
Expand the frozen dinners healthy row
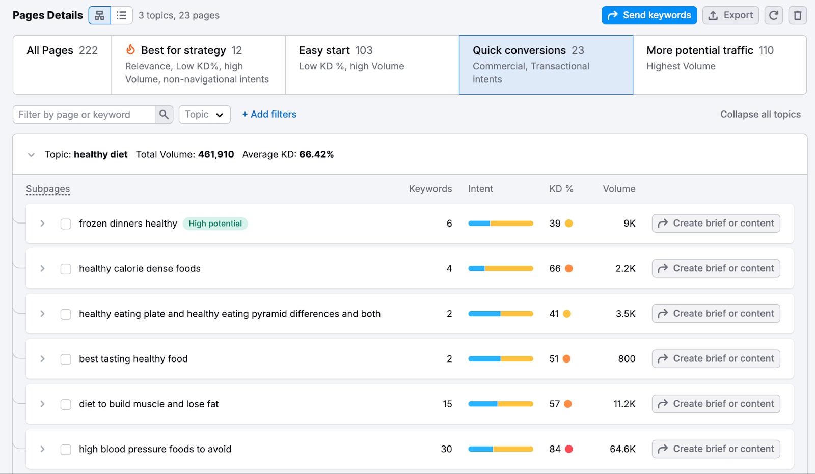click(42, 224)
